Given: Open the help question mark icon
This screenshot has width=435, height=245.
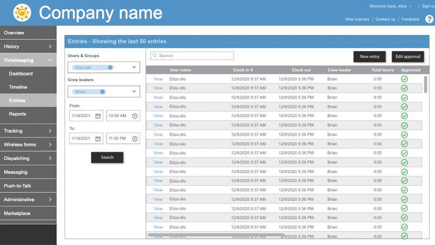Looking at the screenshot, I should coord(429,19).
